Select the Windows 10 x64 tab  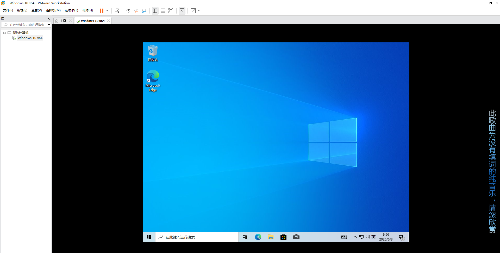point(93,21)
